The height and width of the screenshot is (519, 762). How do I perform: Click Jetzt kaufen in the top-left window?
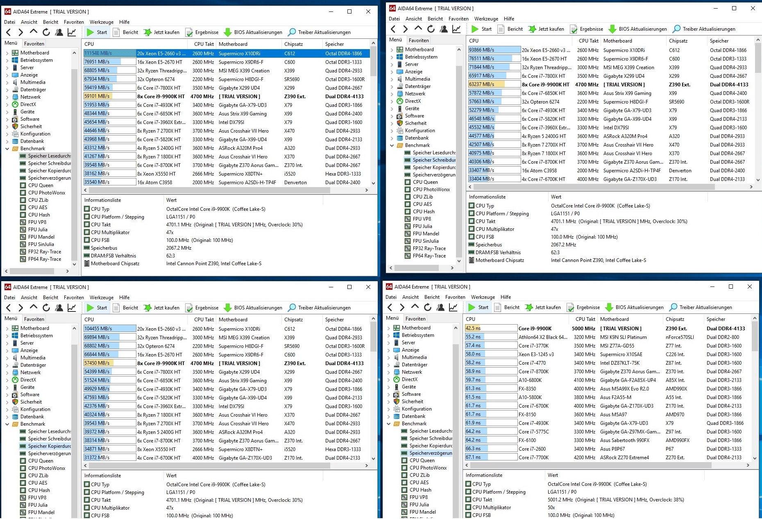coord(161,32)
